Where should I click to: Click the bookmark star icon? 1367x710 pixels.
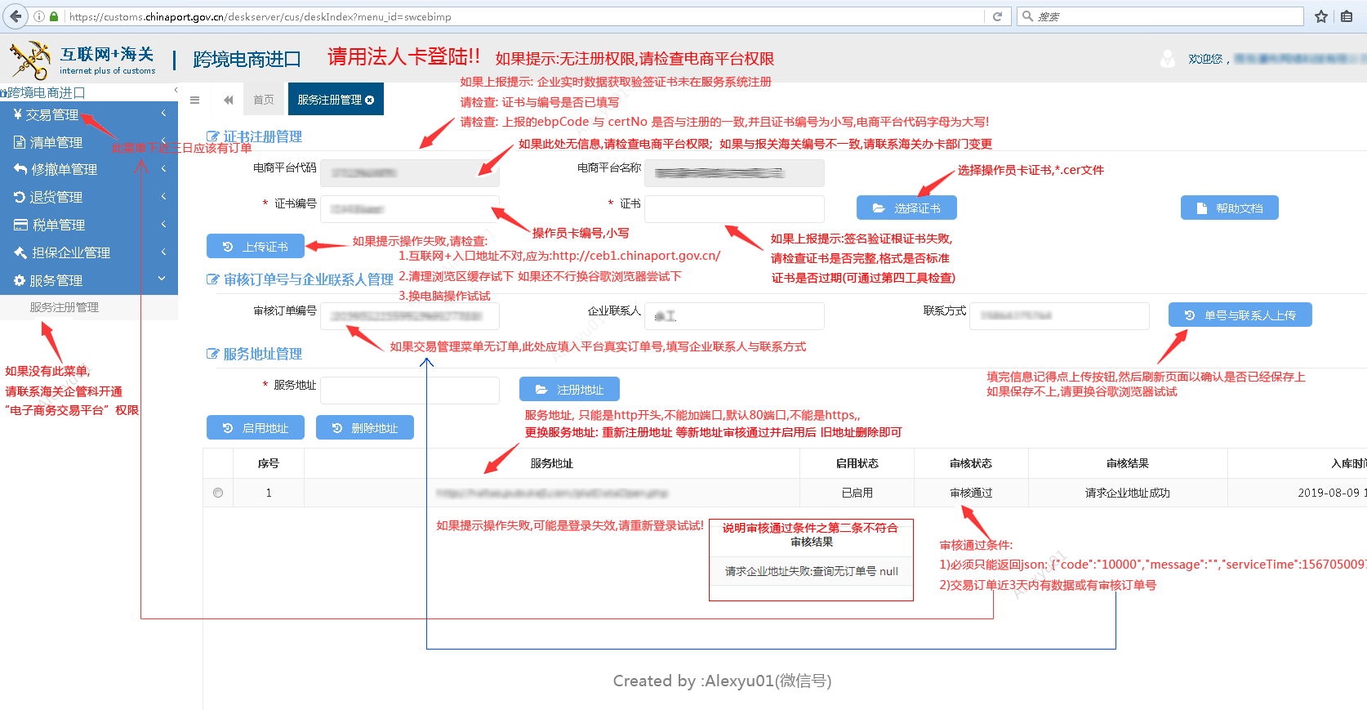[x=1321, y=16]
